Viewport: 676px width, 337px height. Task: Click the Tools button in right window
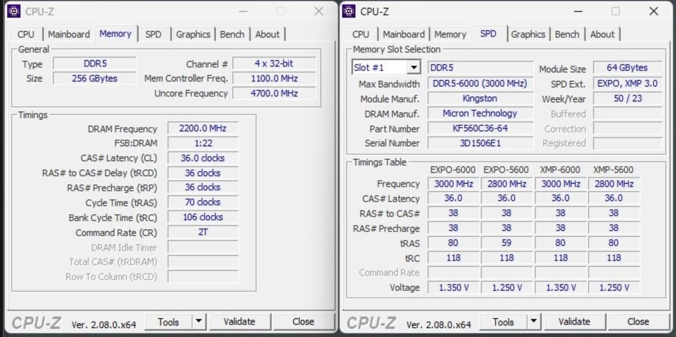(x=503, y=322)
